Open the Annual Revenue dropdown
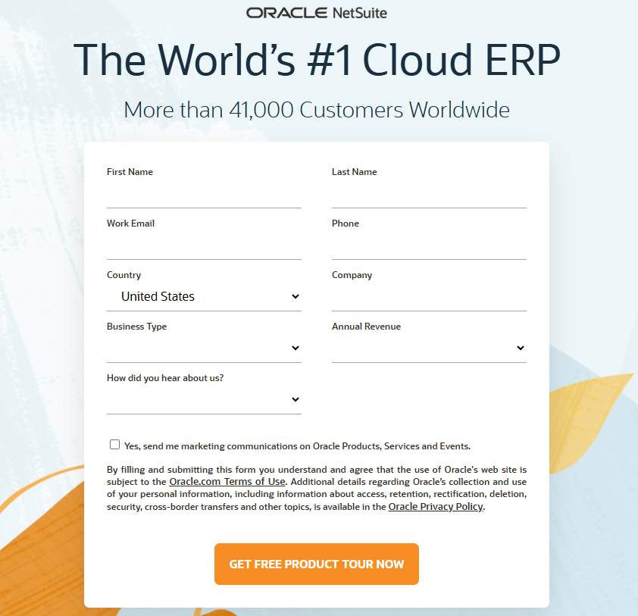 pyautogui.click(x=429, y=349)
